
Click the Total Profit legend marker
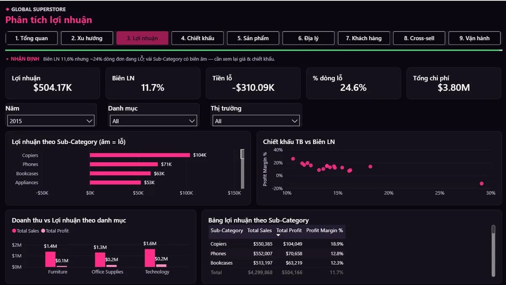[x=43, y=231]
